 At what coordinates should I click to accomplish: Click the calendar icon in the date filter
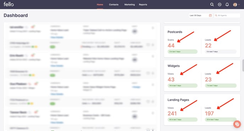click(210, 15)
